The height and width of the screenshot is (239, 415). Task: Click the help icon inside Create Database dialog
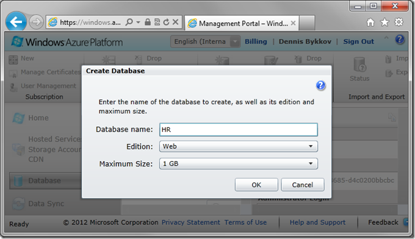(x=320, y=85)
